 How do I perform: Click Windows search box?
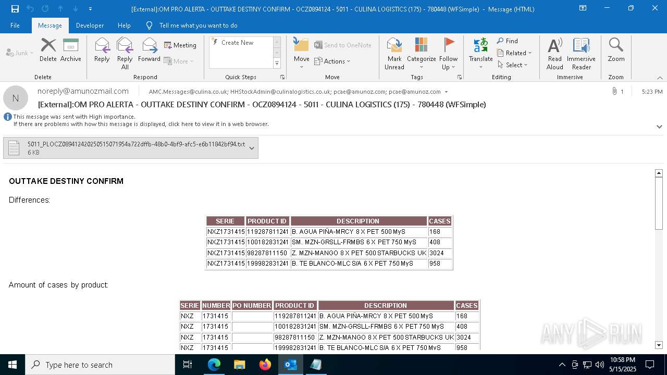pos(100,365)
